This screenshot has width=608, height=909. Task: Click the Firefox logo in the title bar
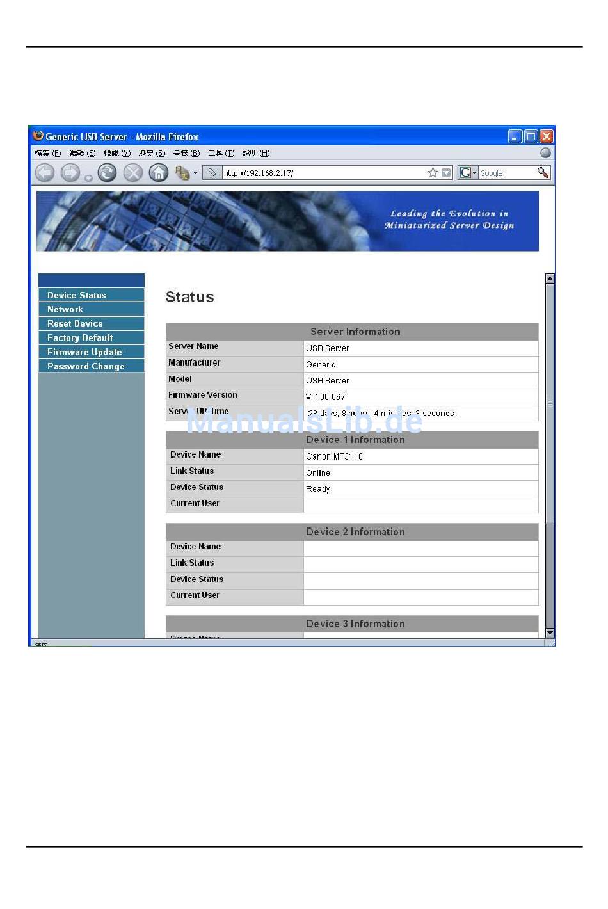coord(38,136)
